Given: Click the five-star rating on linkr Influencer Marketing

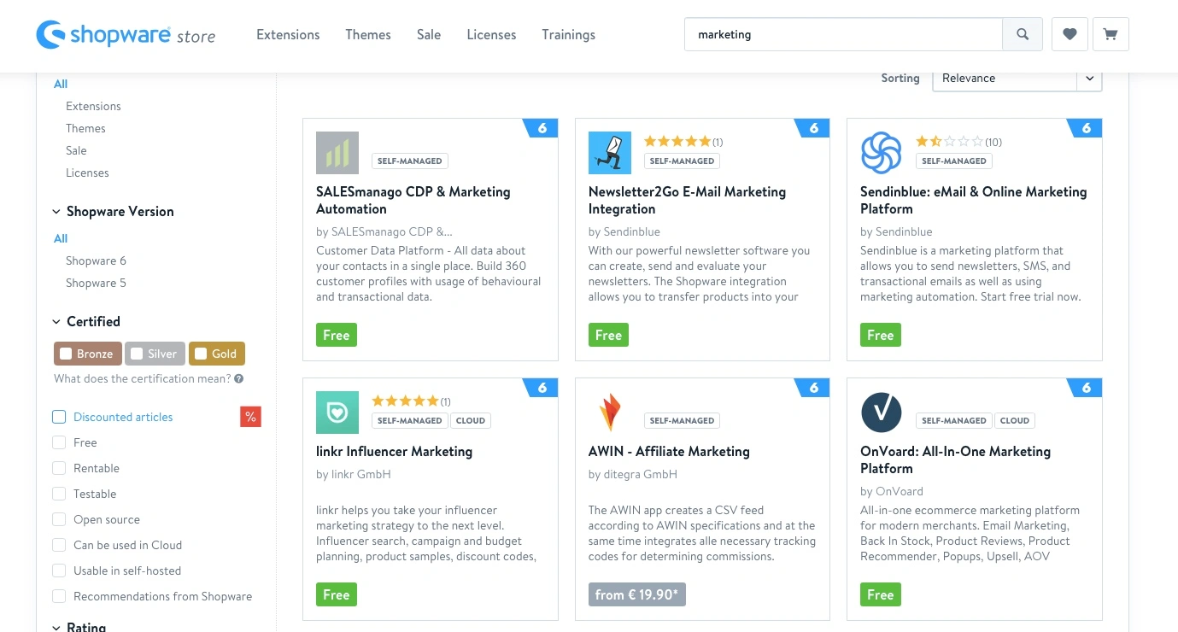Looking at the screenshot, I should click(405, 400).
